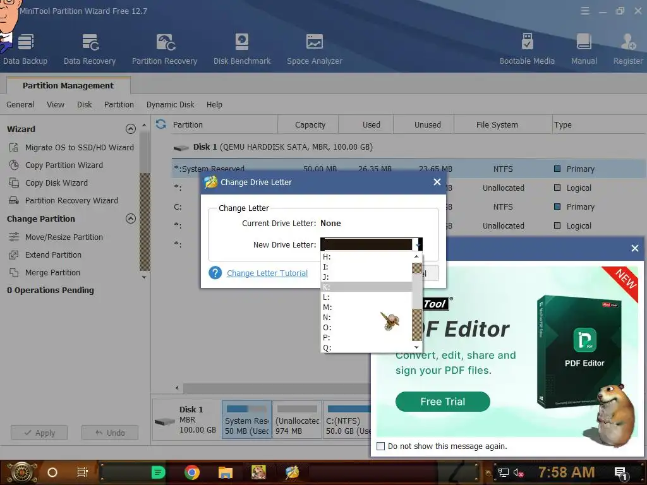This screenshot has height=485, width=647.
Task: Choose Merge Partition
Action: pyautogui.click(x=45, y=273)
